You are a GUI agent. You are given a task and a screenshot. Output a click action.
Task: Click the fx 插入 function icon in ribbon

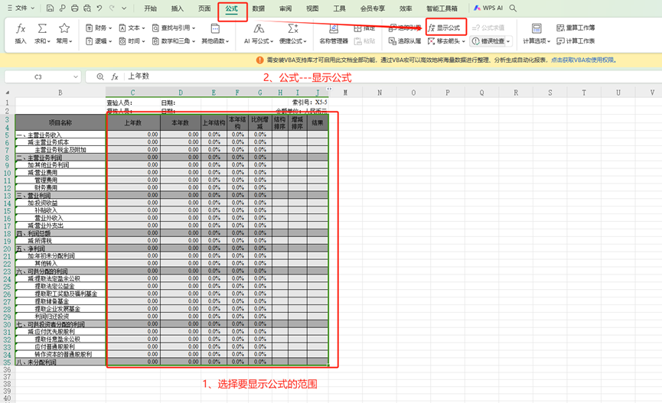pos(20,34)
